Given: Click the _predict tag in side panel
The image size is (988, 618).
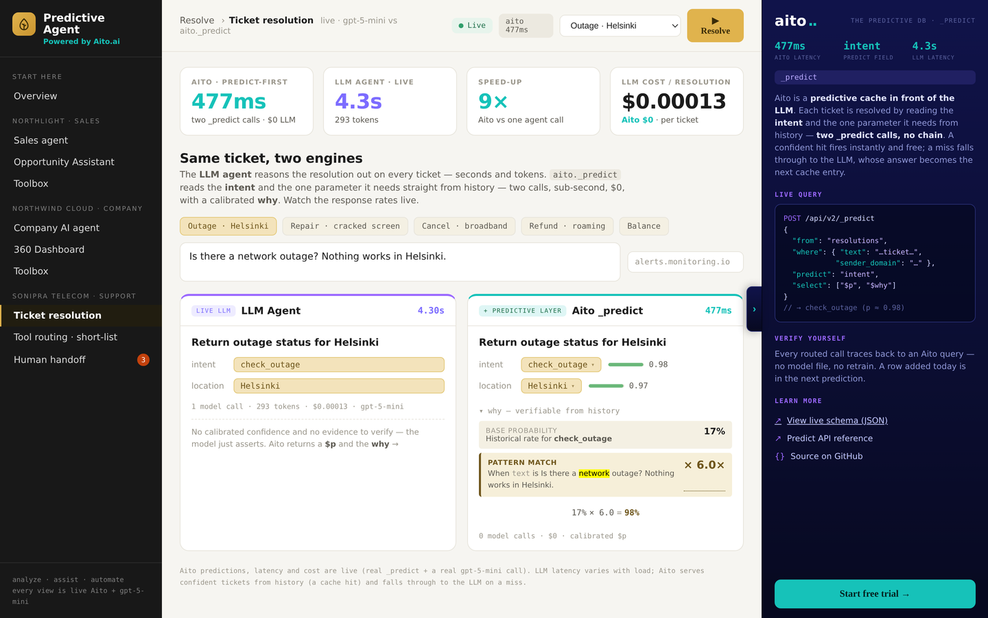Looking at the screenshot, I should 875,78.
